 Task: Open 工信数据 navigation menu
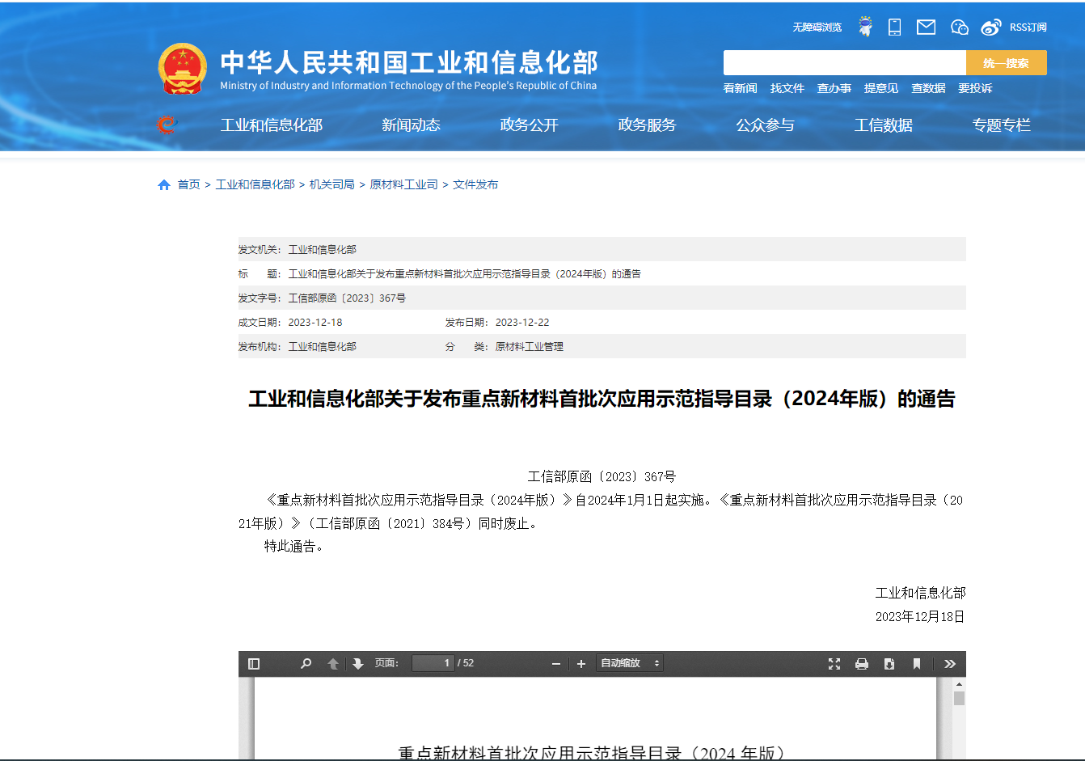point(883,125)
